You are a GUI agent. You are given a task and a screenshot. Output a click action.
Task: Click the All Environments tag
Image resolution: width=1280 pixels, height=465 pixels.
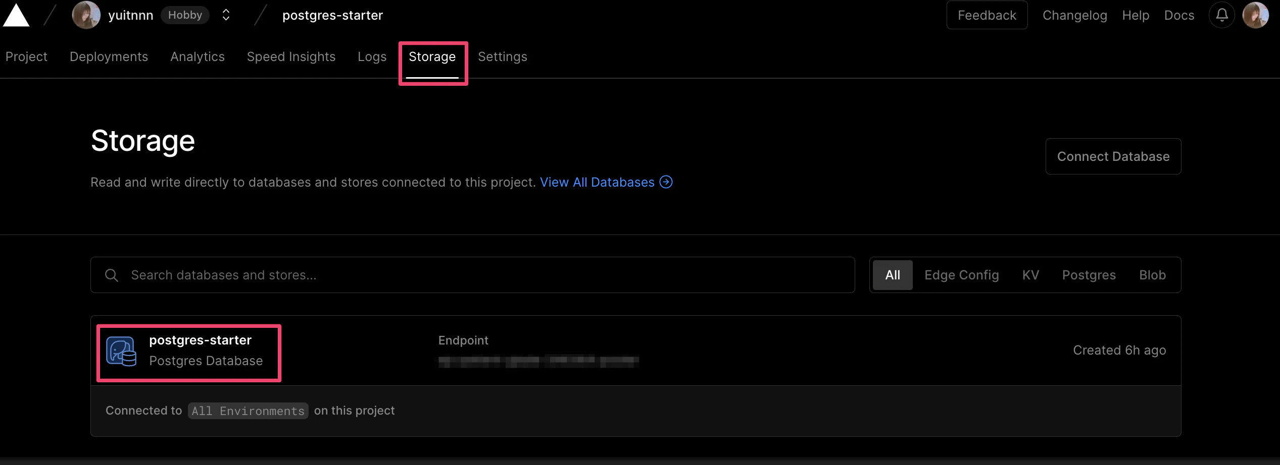[248, 411]
